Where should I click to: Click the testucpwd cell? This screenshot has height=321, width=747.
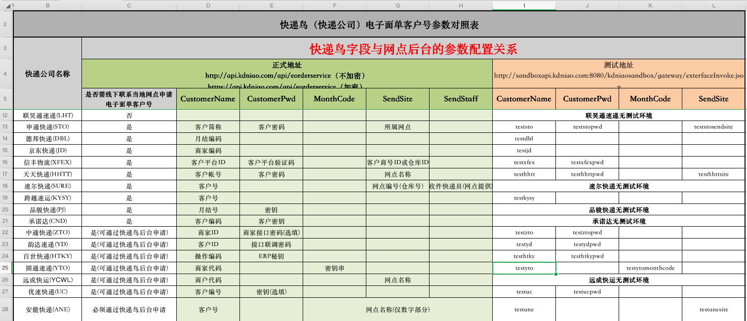coord(587,292)
